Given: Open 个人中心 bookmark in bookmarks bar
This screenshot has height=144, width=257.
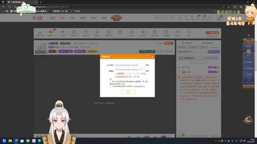Looking at the screenshot, I should click(x=75, y=11).
